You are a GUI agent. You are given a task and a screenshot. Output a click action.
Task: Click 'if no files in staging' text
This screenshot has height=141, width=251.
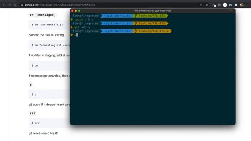click(x=49, y=55)
